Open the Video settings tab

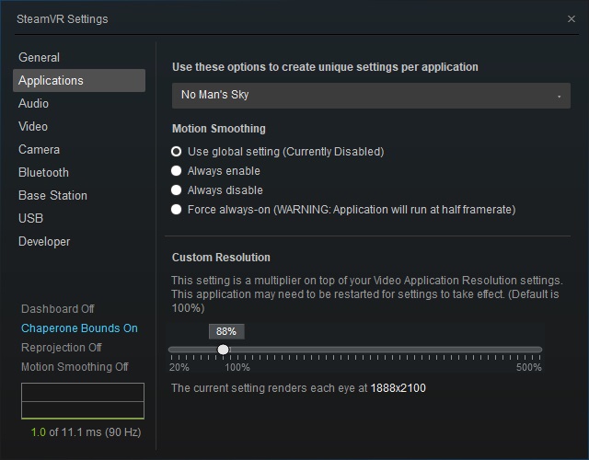point(33,126)
